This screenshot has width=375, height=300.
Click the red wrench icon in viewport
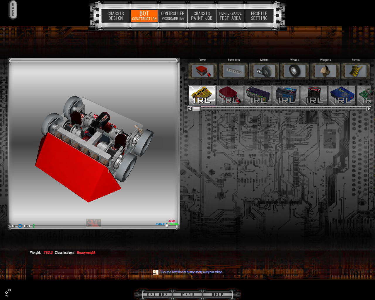[x=94, y=223]
